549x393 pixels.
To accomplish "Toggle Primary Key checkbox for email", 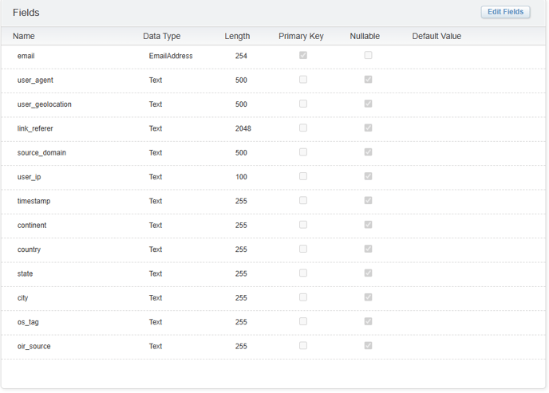I will pos(303,56).
